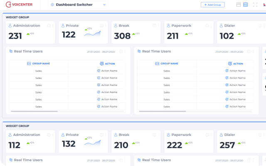Open more options on first Paperwork card

point(212,26)
